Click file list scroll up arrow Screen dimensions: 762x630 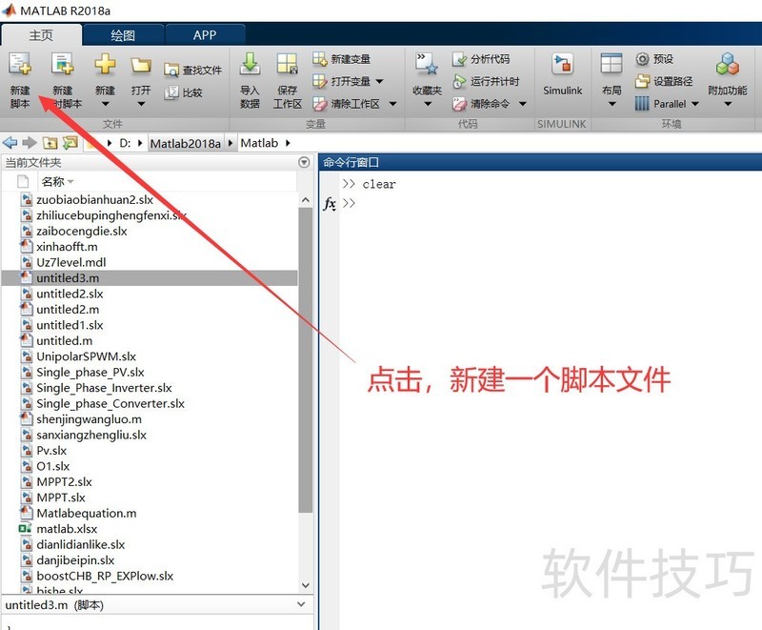pyautogui.click(x=305, y=200)
